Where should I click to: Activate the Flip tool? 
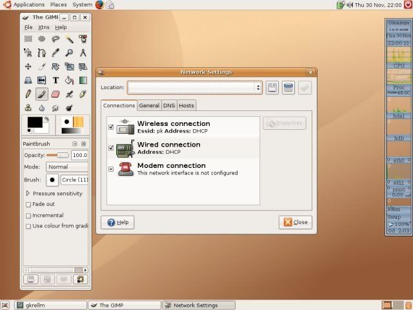(x=42, y=80)
